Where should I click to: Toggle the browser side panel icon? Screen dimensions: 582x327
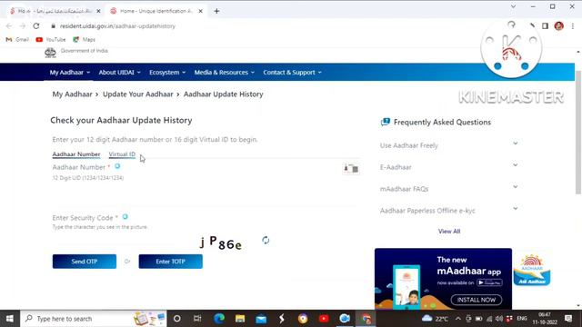click(545, 26)
